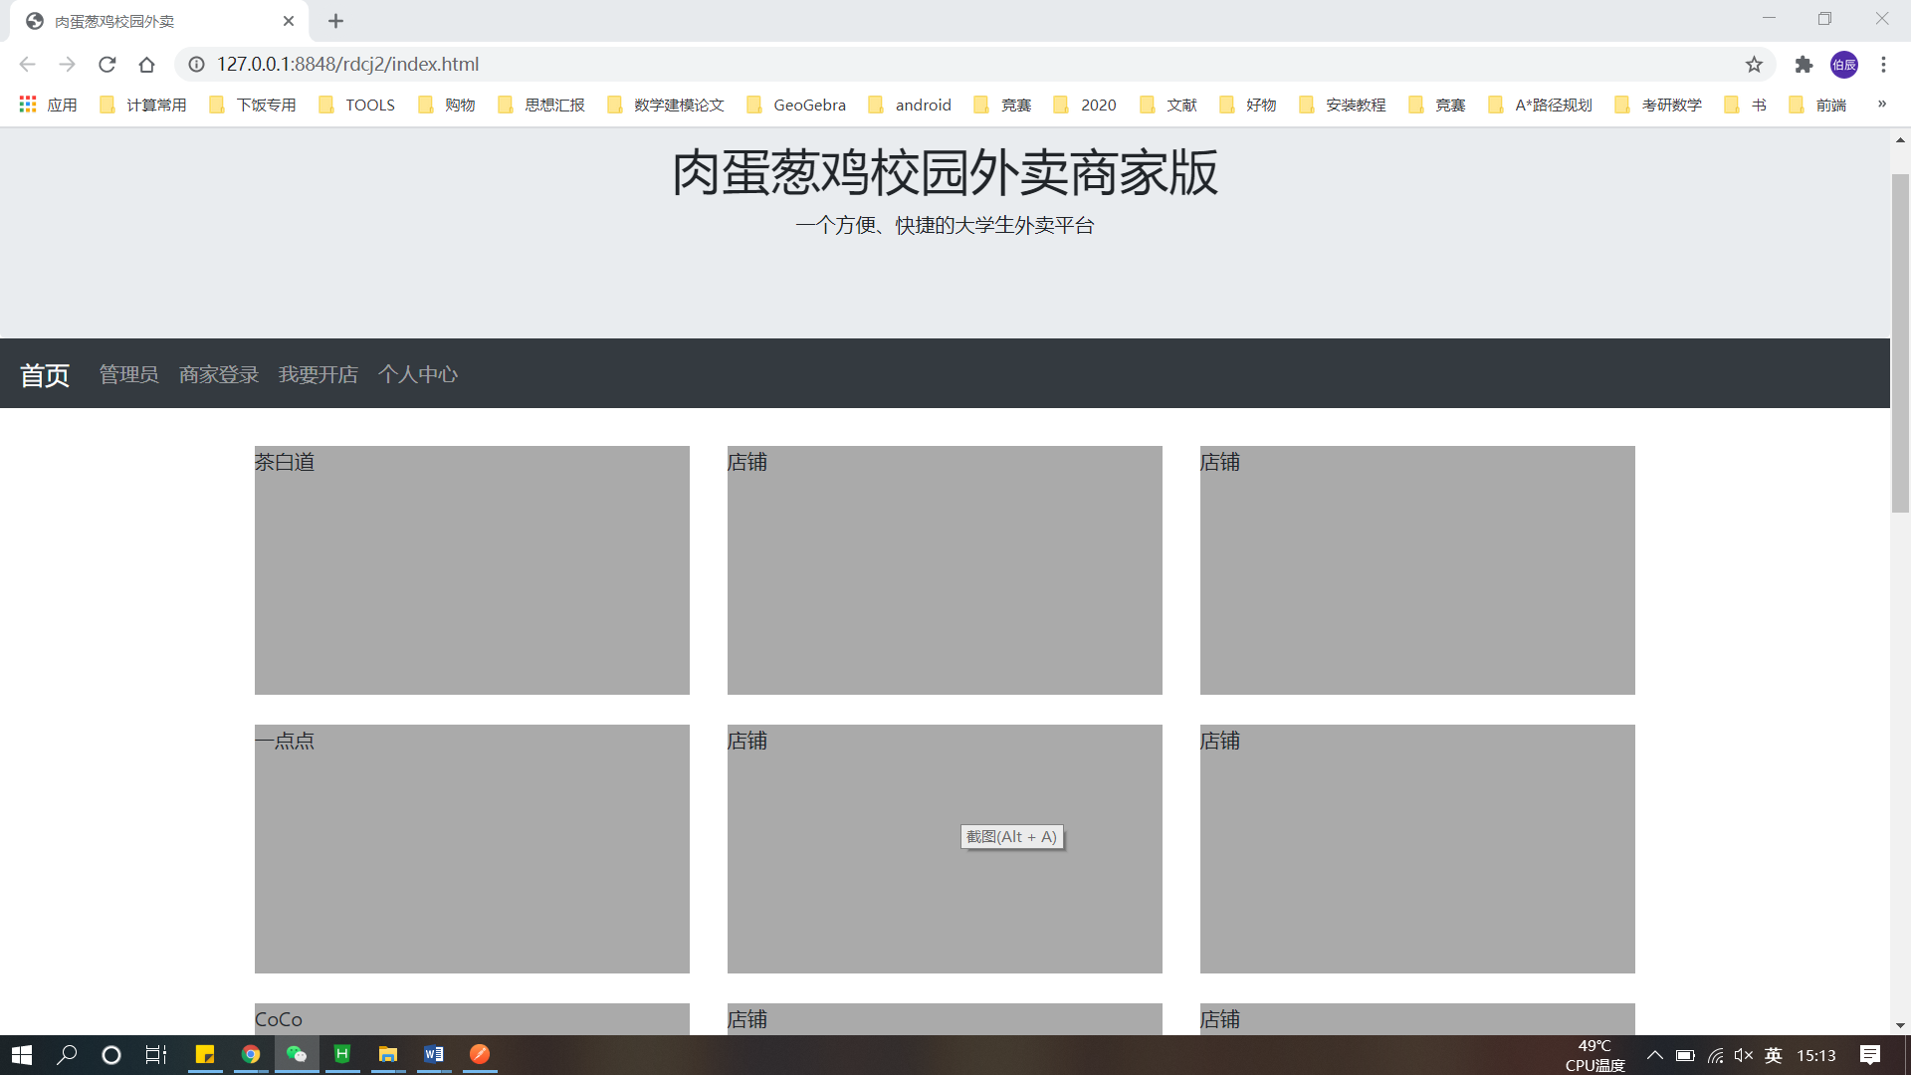Select 商家登录 in the navbar
This screenshot has width=1911, height=1075.
[x=218, y=374]
